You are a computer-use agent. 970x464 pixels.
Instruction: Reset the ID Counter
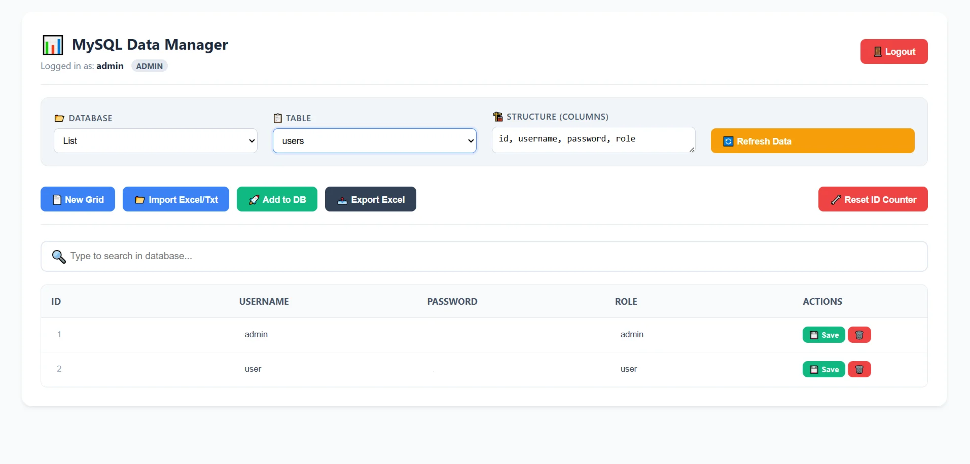click(x=873, y=199)
